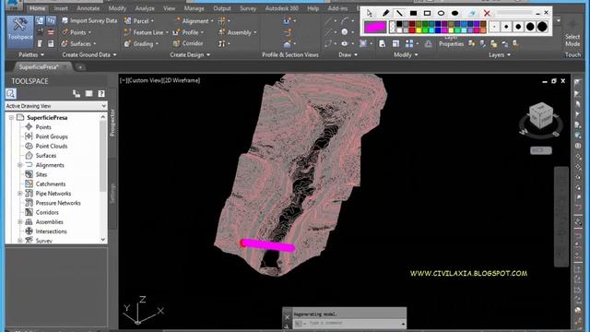
Task: Select the filled rectangle drawing tool
Action: click(x=413, y=13)
